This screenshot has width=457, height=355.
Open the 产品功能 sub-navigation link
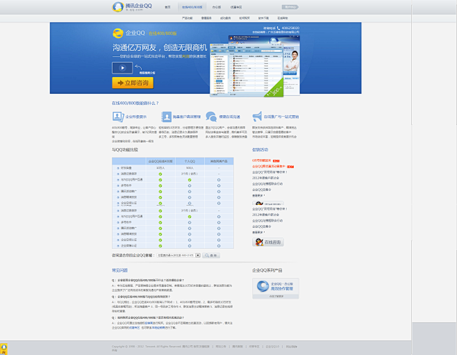click(187, 18)
